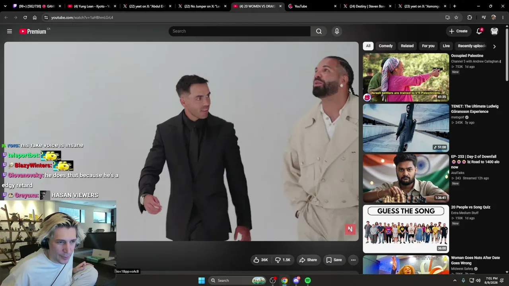509x286 pixels.
Task: Click the Create button
Action: (458, 31)
